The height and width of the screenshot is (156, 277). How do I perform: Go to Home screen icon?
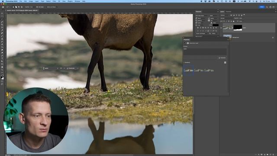[x=3, y=7]
